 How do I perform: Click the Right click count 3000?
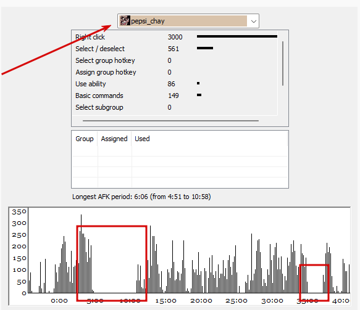click(x=175, y=37)
